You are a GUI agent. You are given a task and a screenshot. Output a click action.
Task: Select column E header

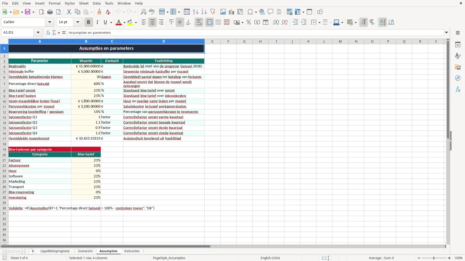tap(212, 41)
